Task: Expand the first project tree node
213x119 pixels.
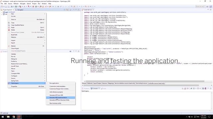Action: click(2, 12)
